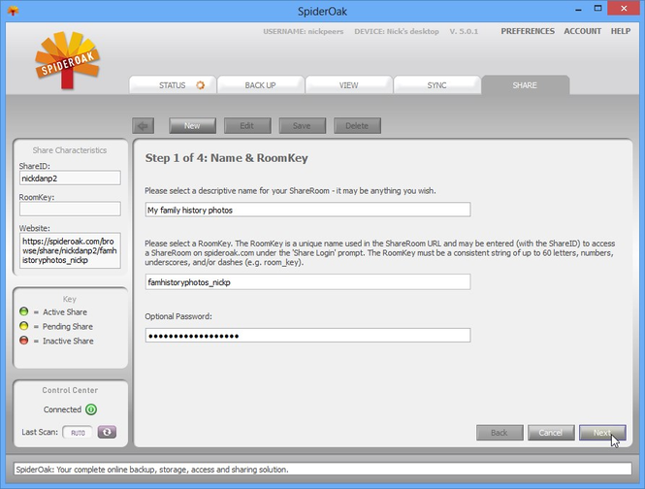
Task: Click the Delete button
Action: tap(357, 126)
